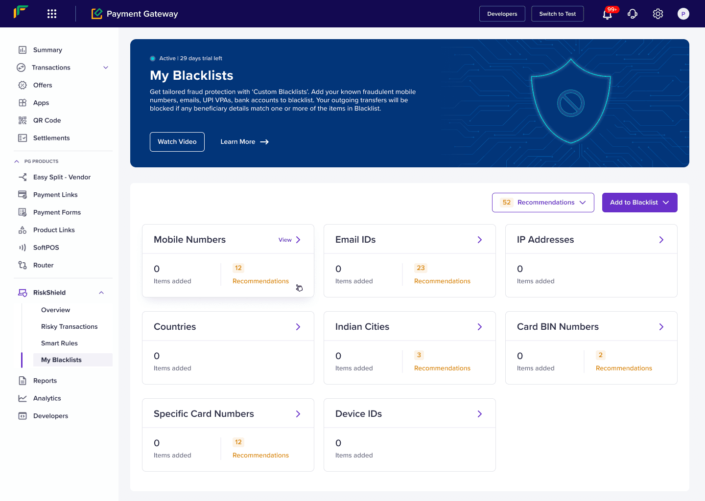This screenshot has width=705, height=501.
Task: Follow the Learn More link
Action: 244,142
